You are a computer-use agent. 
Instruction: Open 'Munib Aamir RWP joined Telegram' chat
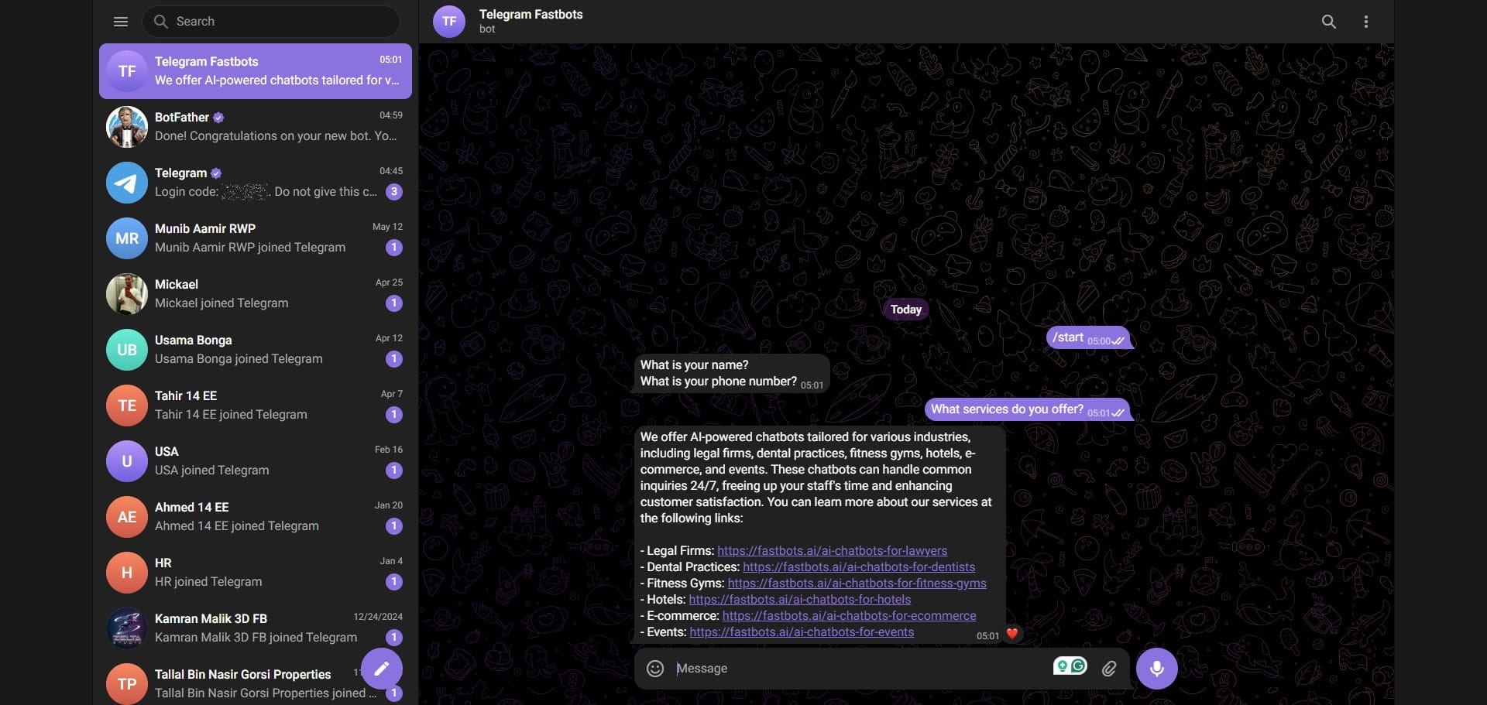[256, 238]
